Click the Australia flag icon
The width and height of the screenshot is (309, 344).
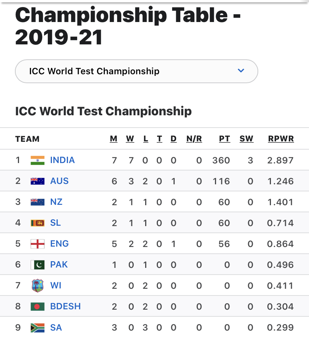(x=38, y=181)
